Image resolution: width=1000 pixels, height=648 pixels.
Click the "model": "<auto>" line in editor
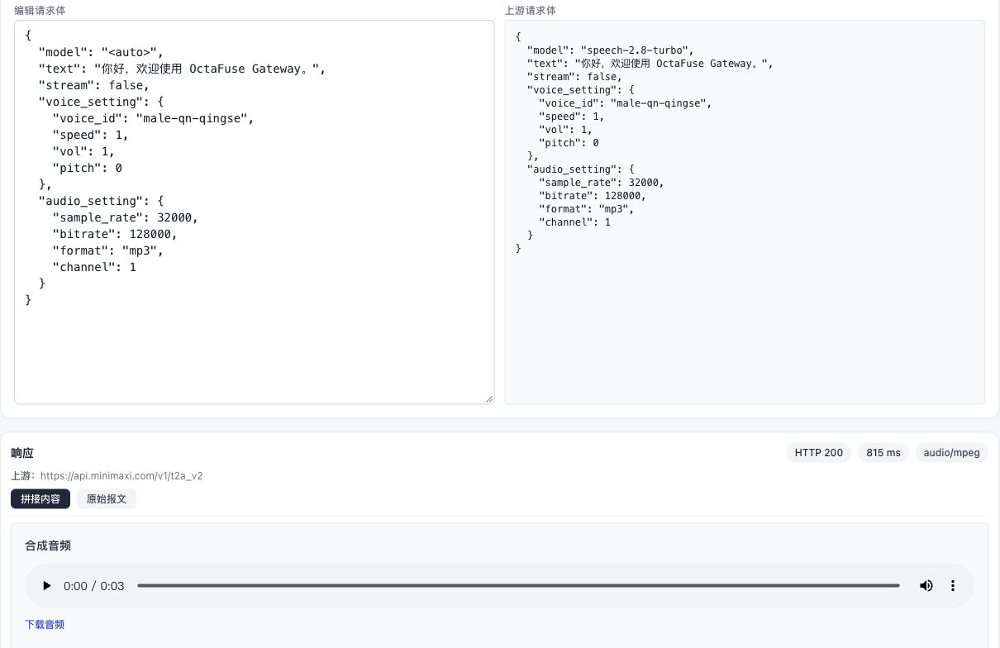101,52
